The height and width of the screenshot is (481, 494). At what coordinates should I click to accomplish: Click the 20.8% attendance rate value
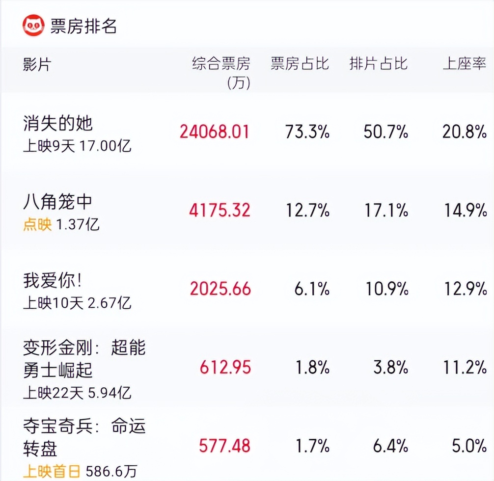463,132
